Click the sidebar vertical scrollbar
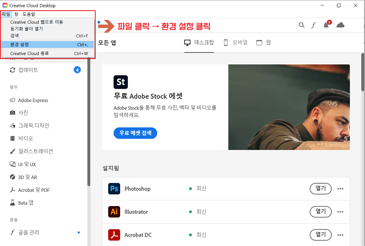 pos(89,121)
